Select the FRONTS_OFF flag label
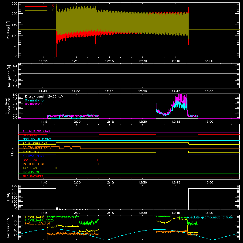This screenshot has width=243, height=243. point(32,172)
